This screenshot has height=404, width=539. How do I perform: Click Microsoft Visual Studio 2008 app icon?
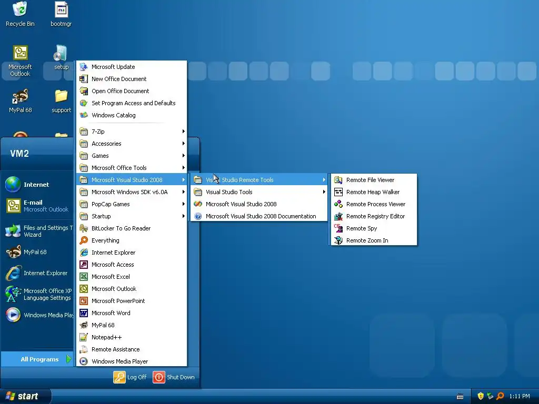click(198, 204)
